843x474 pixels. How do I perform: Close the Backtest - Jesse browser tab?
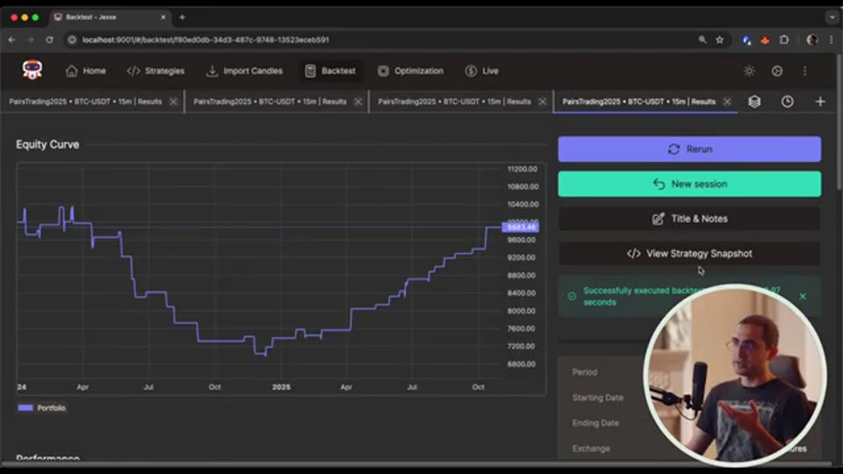point(163,18)
